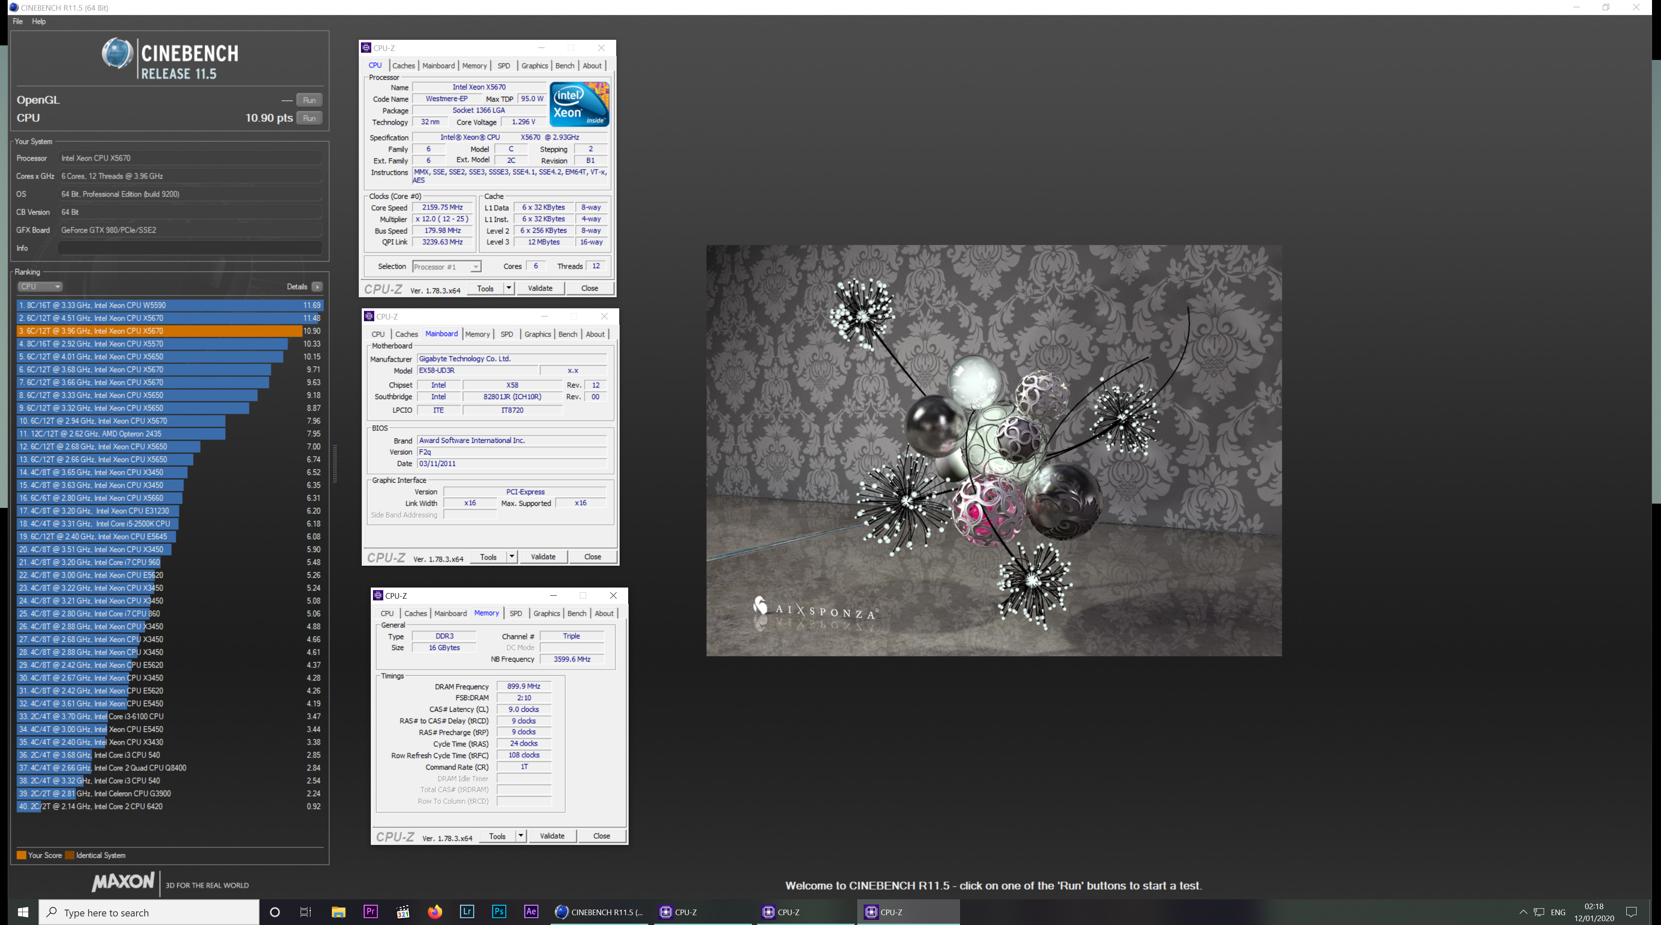Image resolution: width=1661 pixels, height=925 pixels.
Task: Click the CPU-Z title icon in the Memory window
Action: pos(378,595)
